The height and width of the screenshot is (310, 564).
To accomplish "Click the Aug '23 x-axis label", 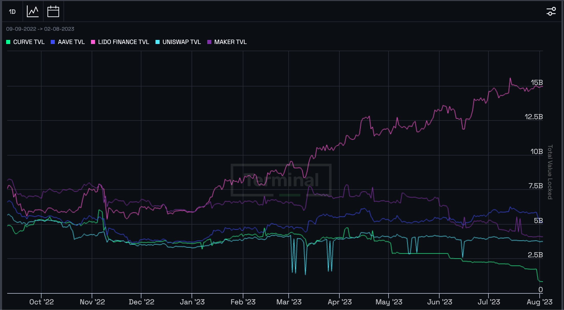I will [539, 302].
